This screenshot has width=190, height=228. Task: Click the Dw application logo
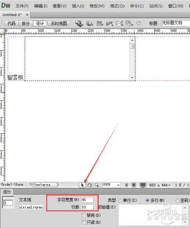coord(6,5)
